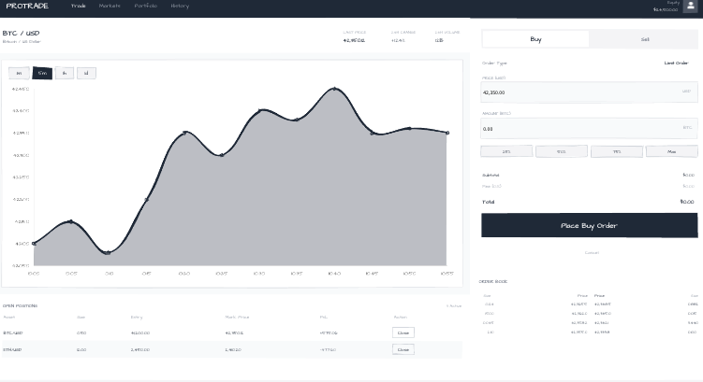This screenshot has height=382, width=703.
Task: Click the chart peak data point at 10:40
Action: (x=334, y=89)
